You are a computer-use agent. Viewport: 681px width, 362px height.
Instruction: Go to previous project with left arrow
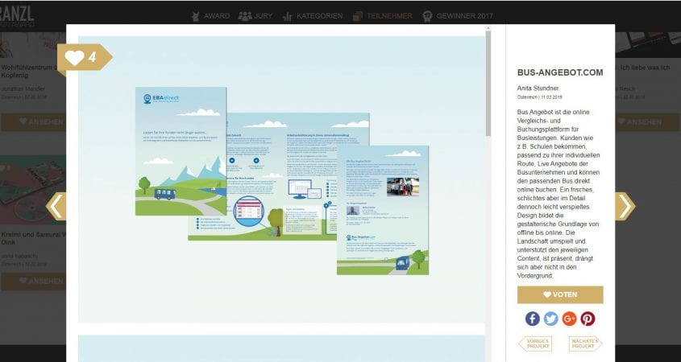(x=56, y=207)
